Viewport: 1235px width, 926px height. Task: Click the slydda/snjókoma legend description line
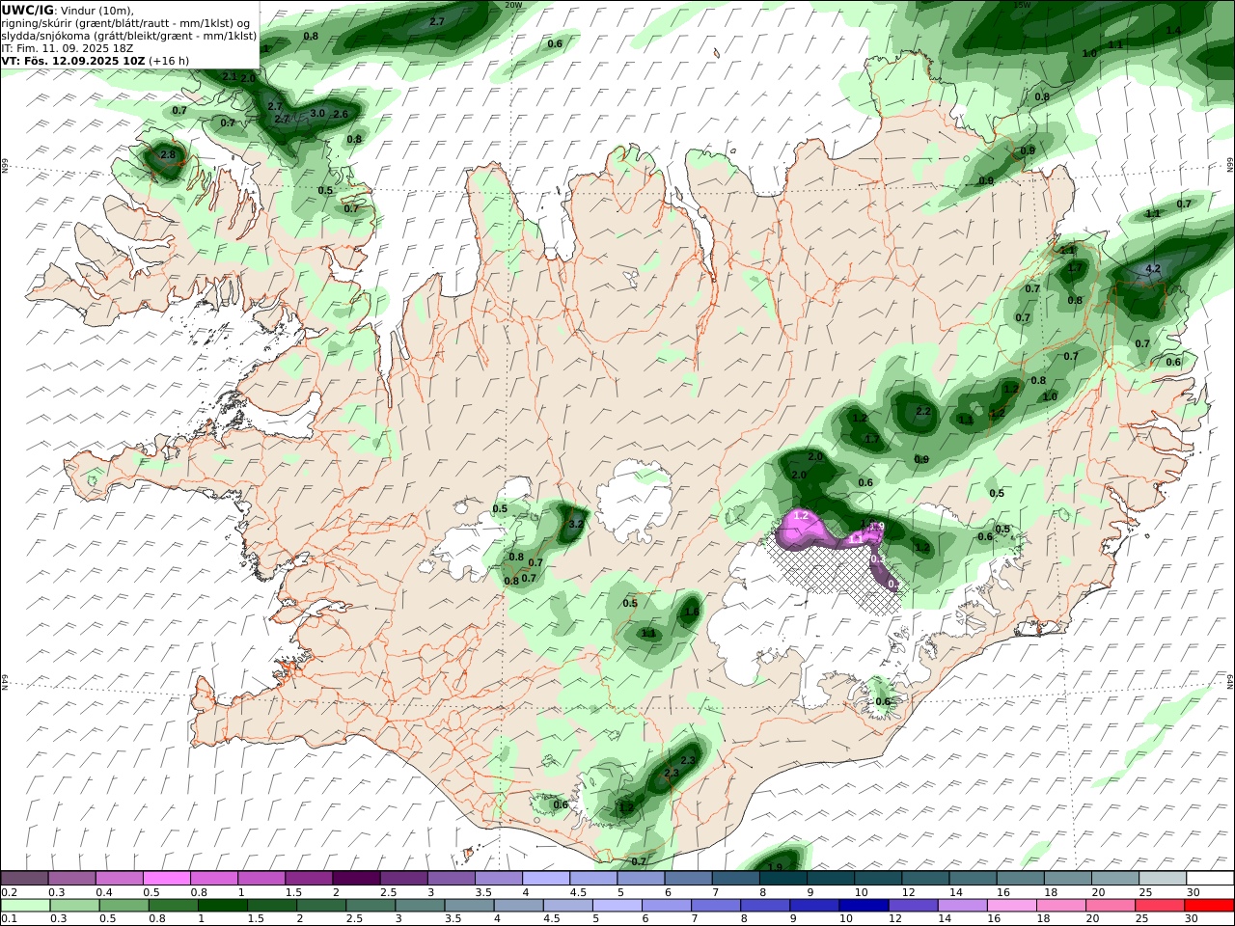pos(128,35)
